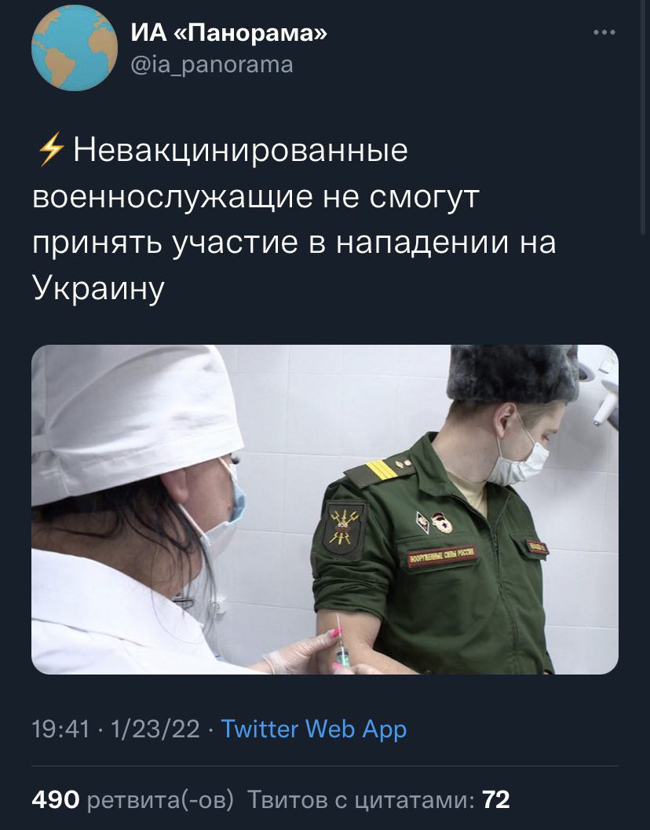Viewport: 650px width, 830px height.
Task: Click the word Украину in tweet text
Action: [98, 288]
